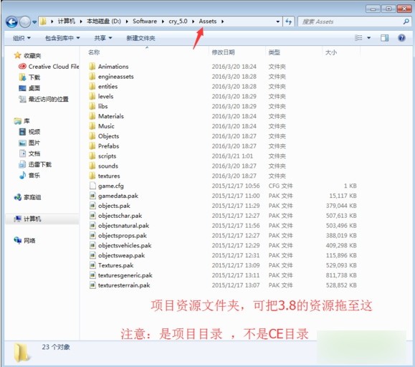Screen dimensions: 415x367
Task: Sort files by 修改日期 column header
Action: pos(224,52)
